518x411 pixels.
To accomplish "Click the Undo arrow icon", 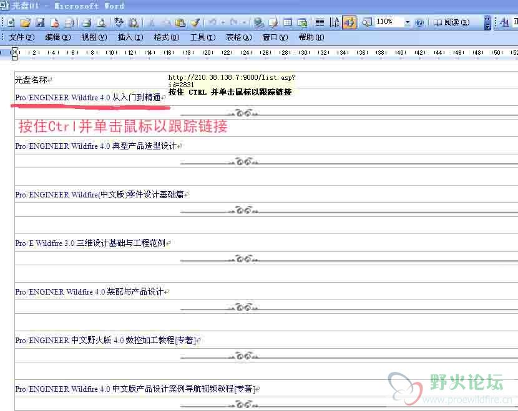I will pyautogui.click(x=212, y=22).
